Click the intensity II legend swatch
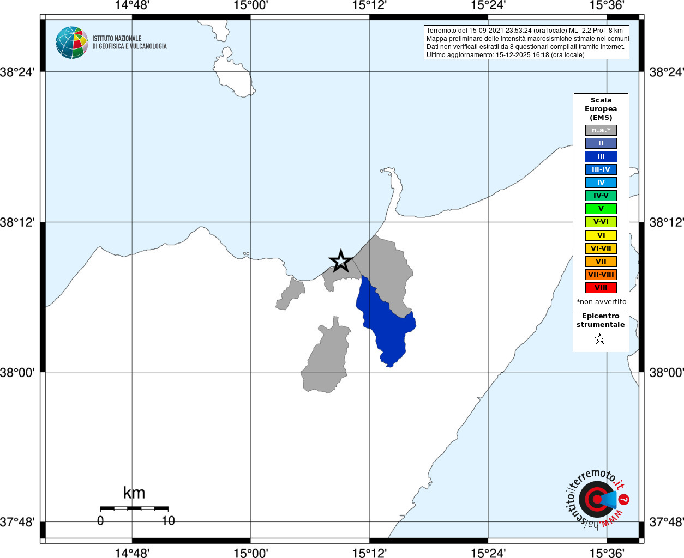Viewport: 684px width, 558px height. (x=601, y=143)
